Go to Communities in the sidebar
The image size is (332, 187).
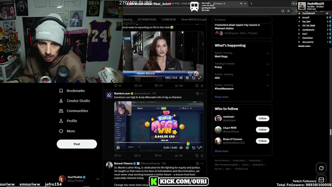click(74, 111)
